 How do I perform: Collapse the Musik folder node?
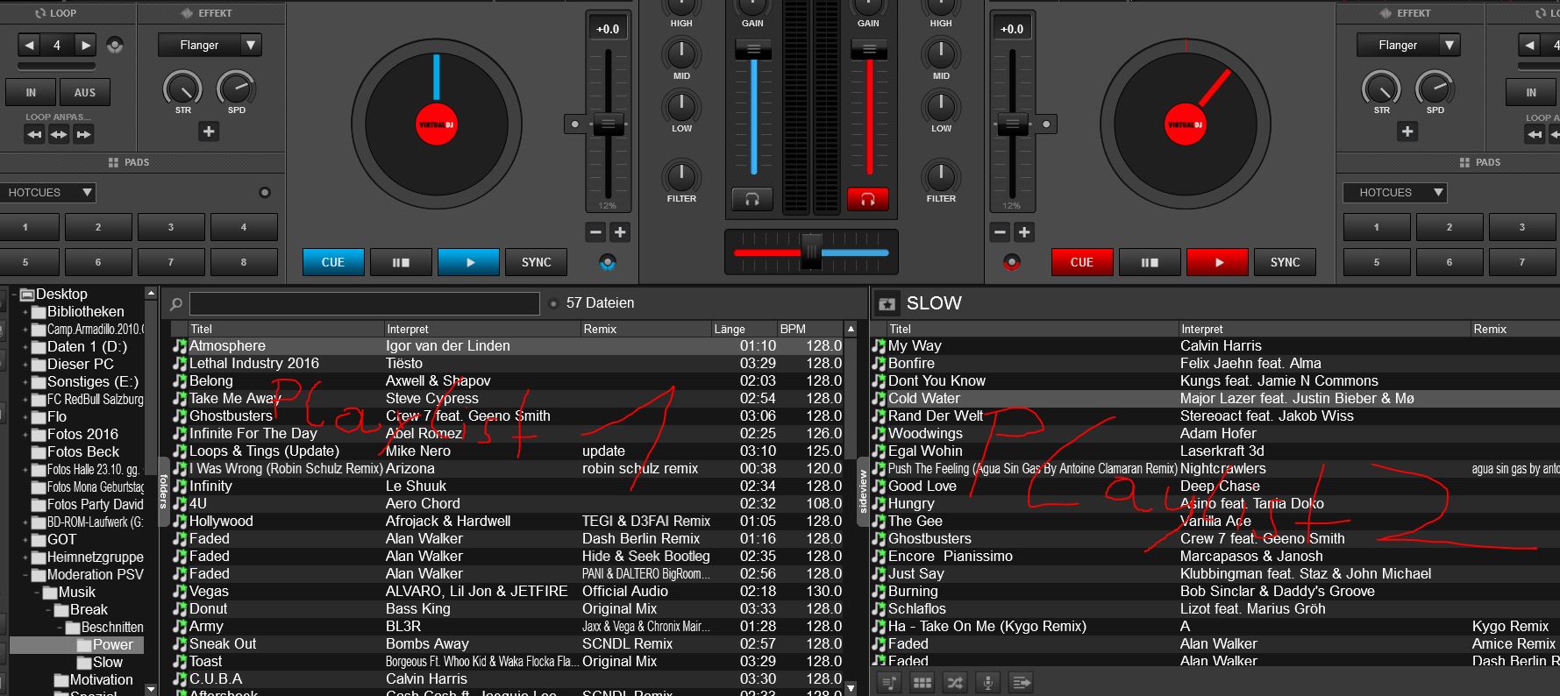37,593
